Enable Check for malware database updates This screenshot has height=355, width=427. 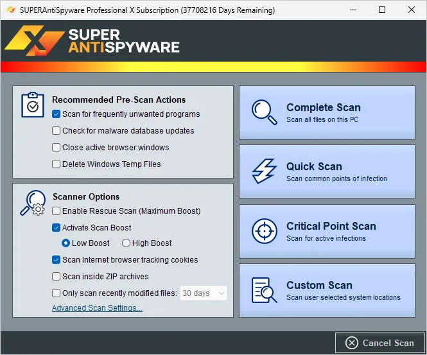tap(56, 131)
